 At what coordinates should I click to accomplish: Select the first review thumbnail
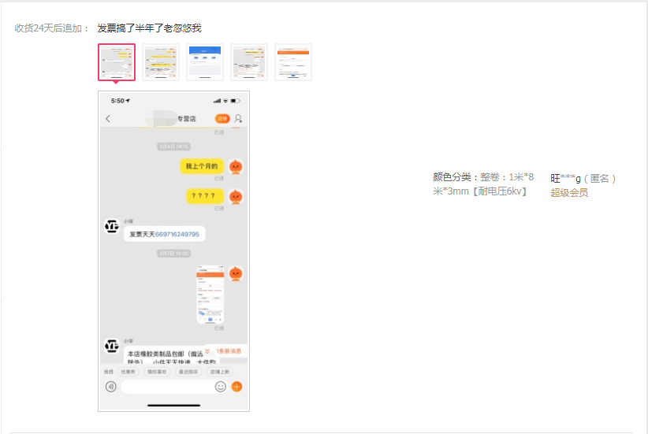click(x=117, y=62)
